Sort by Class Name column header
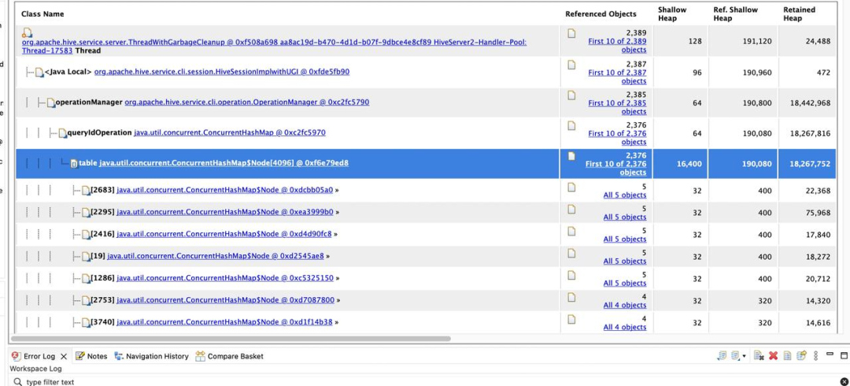Image resolution: width=850 pixels, height=386 pixels. (42, 14)
